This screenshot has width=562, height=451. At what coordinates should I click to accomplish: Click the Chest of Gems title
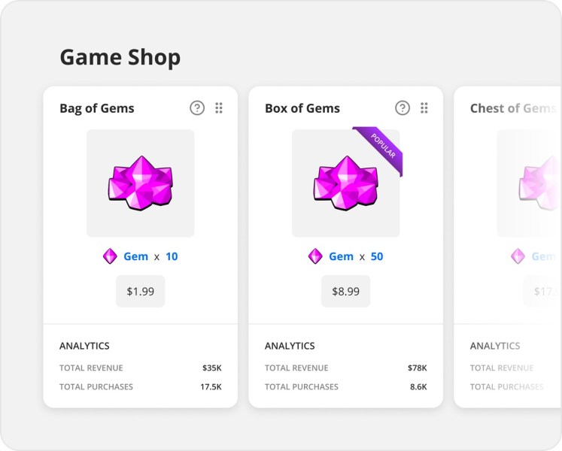(x=513, y=108)
